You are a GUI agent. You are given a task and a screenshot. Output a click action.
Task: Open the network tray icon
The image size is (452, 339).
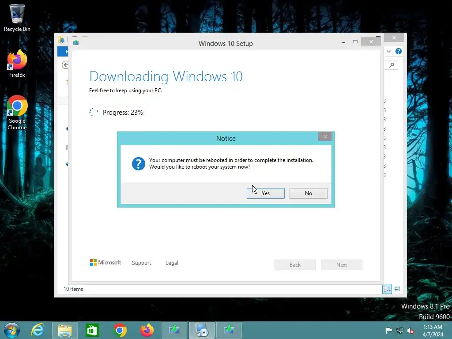(399, 330)
